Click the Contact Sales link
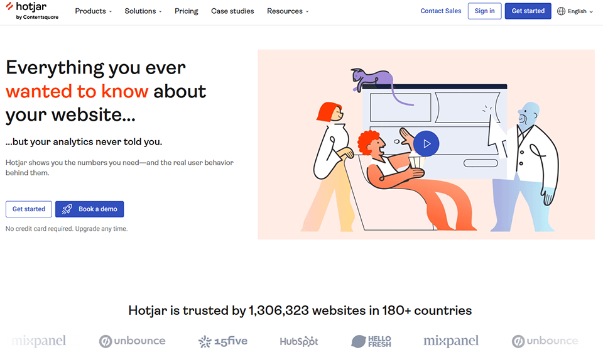603x357 pixels. [x=441, y=11]
